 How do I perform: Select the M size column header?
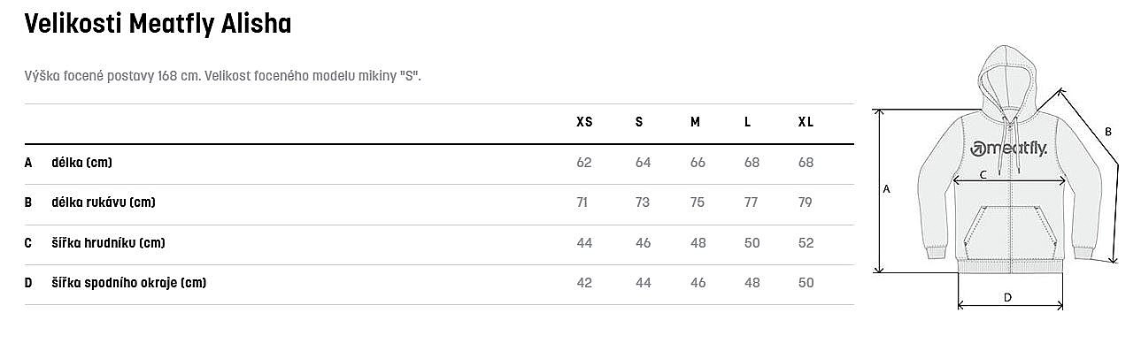tap(695, 122)
